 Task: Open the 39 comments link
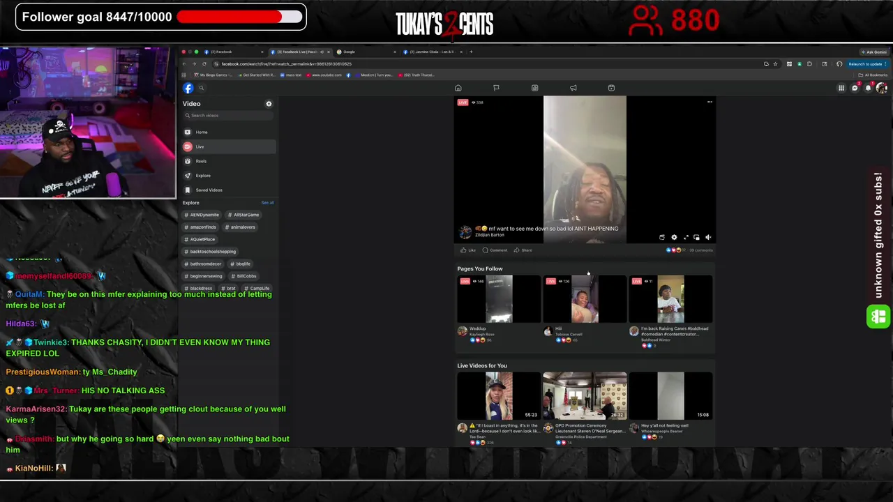tap(701, 250)
